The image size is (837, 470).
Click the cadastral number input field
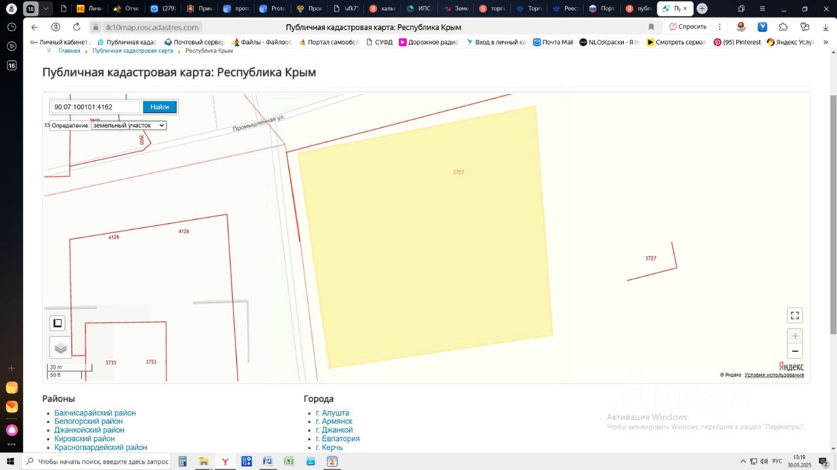[x=95, y=107]
